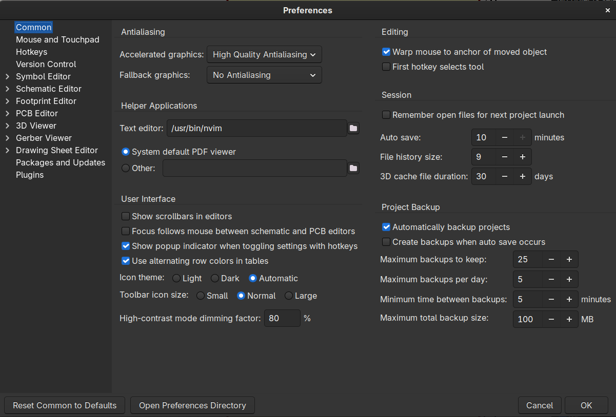Decrease 3D cache file duration

pos(505,176)
